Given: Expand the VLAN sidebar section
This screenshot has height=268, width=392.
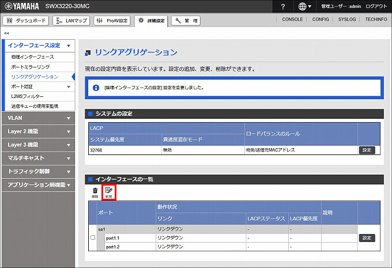Looking at the screenshot, I should [x=37, y=118].
